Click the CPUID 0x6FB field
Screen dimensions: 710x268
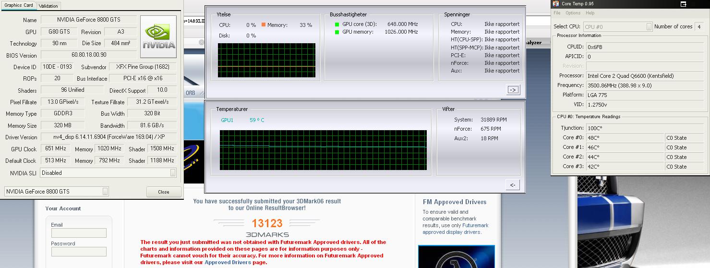click(x=646, y=47)
